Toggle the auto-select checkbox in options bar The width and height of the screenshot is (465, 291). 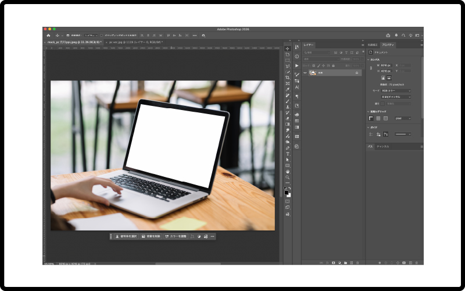(67, 35)
